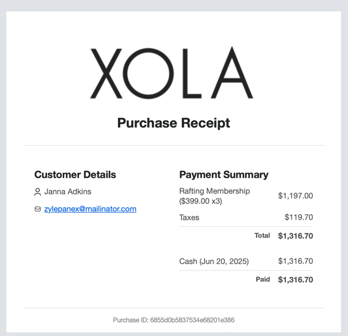Image resolution: width=348 pixels, height=336 pixels.
Task: Click the customer name Janna Adkins
Action: click(x=68, y=191)
